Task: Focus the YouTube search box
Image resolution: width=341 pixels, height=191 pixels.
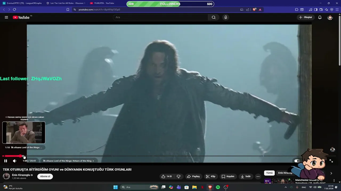Action: tap(160, 17)
